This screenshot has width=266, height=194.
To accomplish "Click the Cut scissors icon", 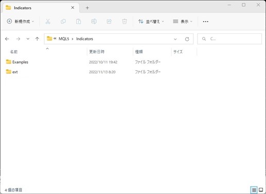I will (x=48, y=22).
